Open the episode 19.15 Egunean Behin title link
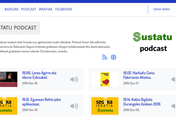Viewport: 176px width, 117px height. 41,102
